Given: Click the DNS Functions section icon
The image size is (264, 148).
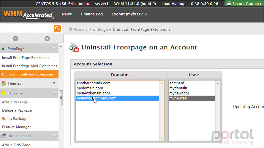Looking at the screenshot, I should pos(4,136).
